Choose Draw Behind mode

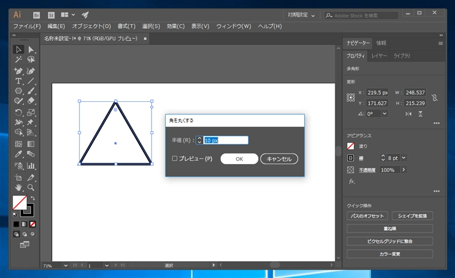click(25, 234)
